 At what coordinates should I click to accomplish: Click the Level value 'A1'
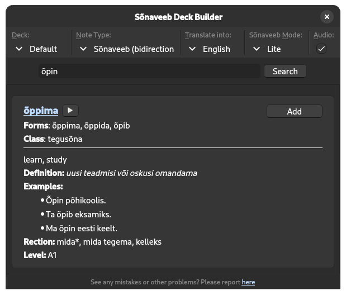pos(53,255)
